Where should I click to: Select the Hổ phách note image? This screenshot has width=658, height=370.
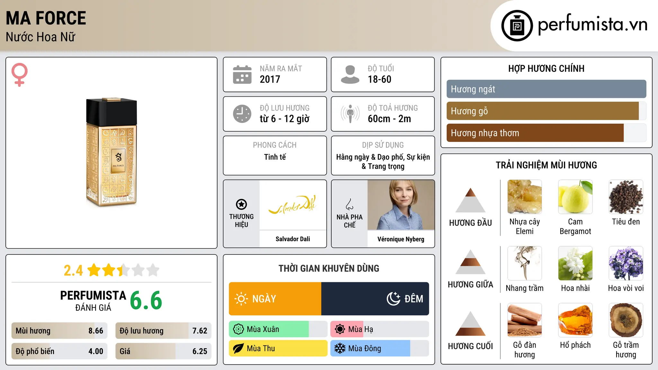[x=575, y=320]
